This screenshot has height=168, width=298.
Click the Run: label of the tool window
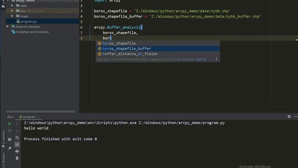pos(11,117)
